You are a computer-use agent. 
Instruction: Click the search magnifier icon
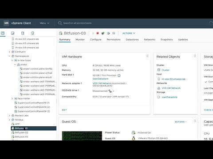point(60,23)
